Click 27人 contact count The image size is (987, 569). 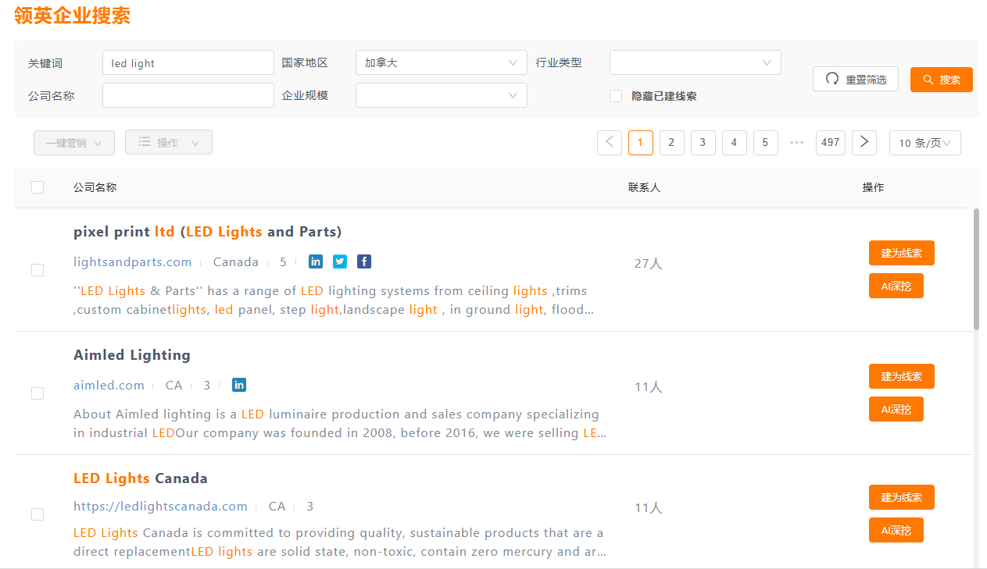pyautogui.click(x=648, y=264)
